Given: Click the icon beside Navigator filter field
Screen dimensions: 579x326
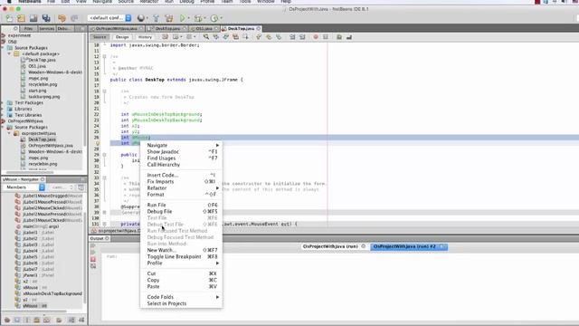Looking at the screenshot, I should click(81, 187).
